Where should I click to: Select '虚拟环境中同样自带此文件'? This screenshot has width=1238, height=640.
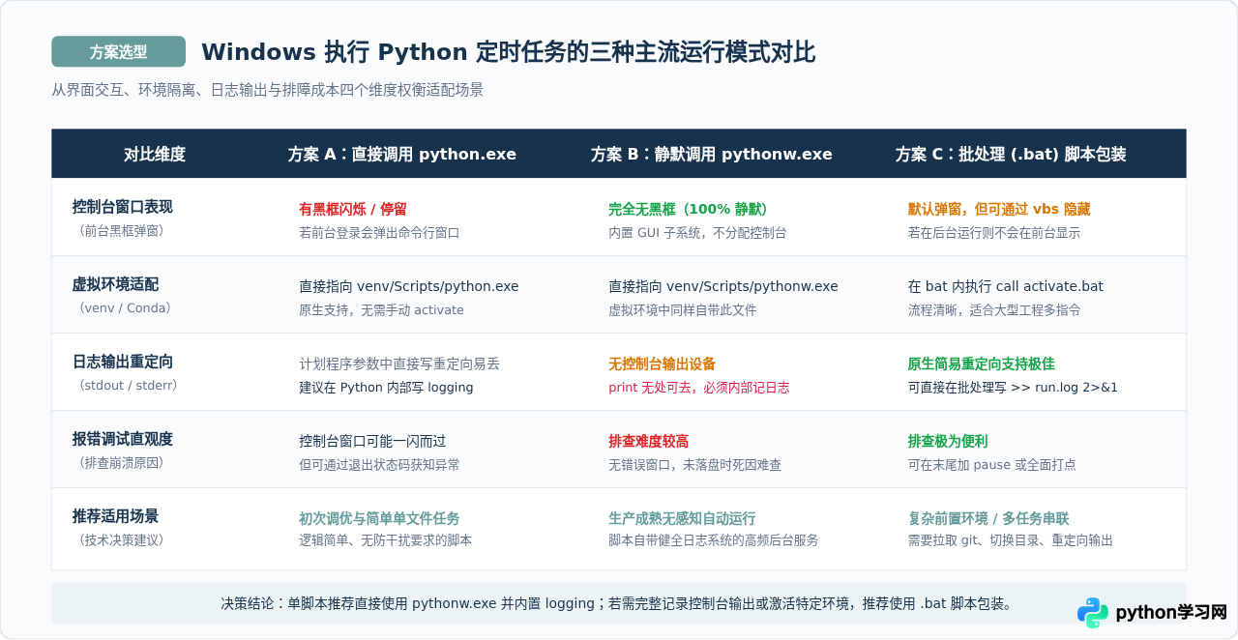pyautogui.click(x=682, y=310)
